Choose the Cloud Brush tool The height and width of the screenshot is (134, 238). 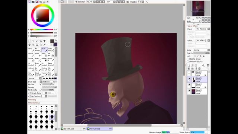tap(38, 74)
